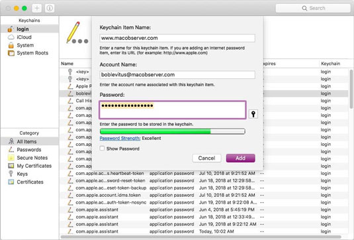Select the My Certificates category

29,166
